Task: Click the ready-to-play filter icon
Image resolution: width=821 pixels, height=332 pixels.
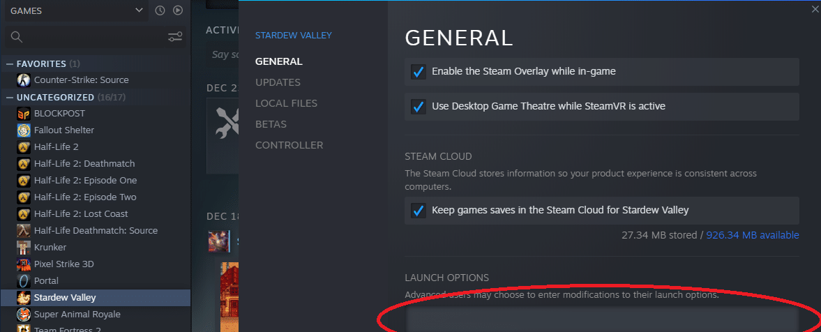Action: [178, 10]
